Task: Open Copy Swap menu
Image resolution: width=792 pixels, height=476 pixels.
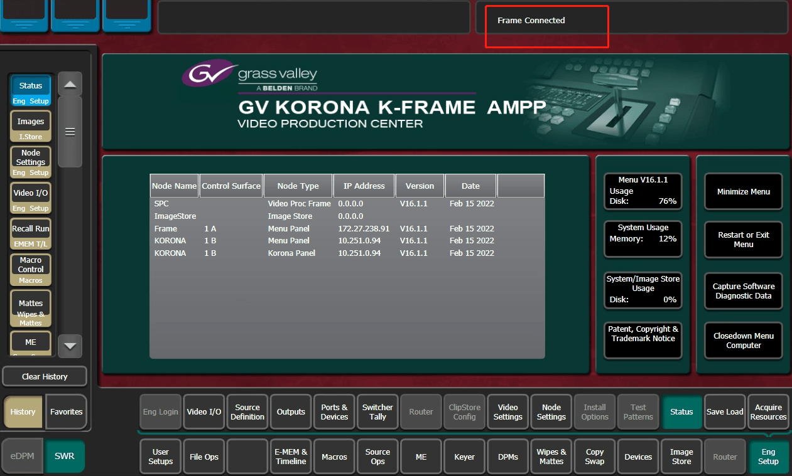Action: (x=595, y=457)
